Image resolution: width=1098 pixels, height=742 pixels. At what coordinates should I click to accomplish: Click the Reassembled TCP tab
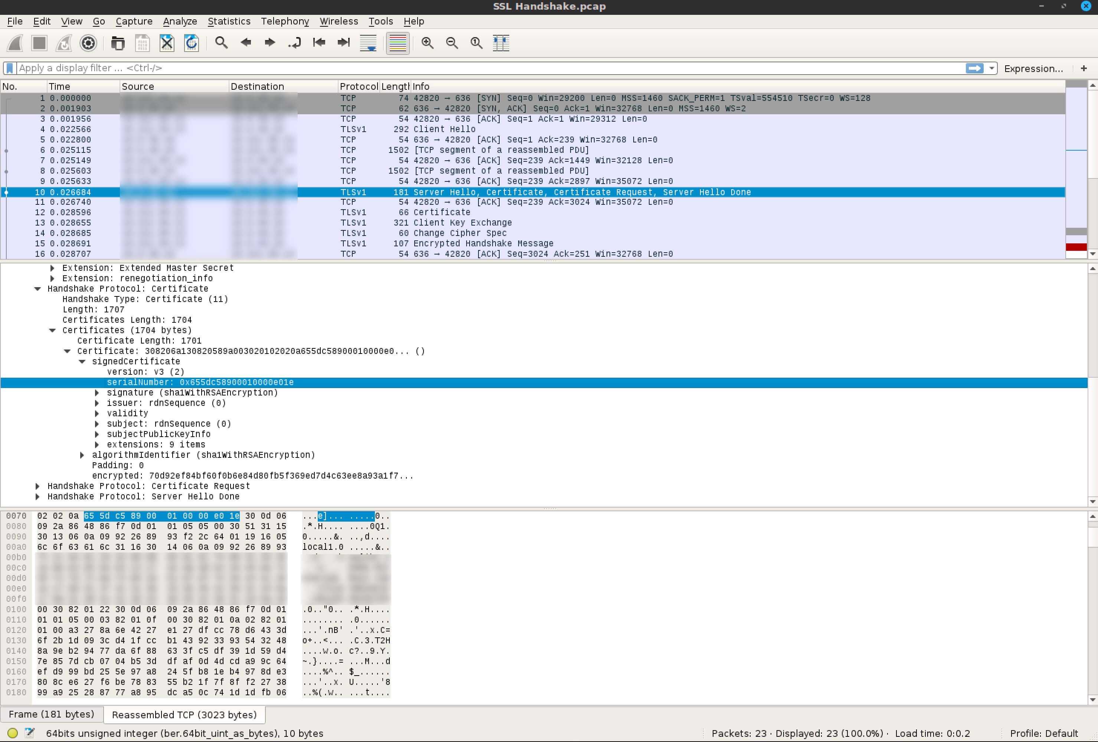[182, 714]
